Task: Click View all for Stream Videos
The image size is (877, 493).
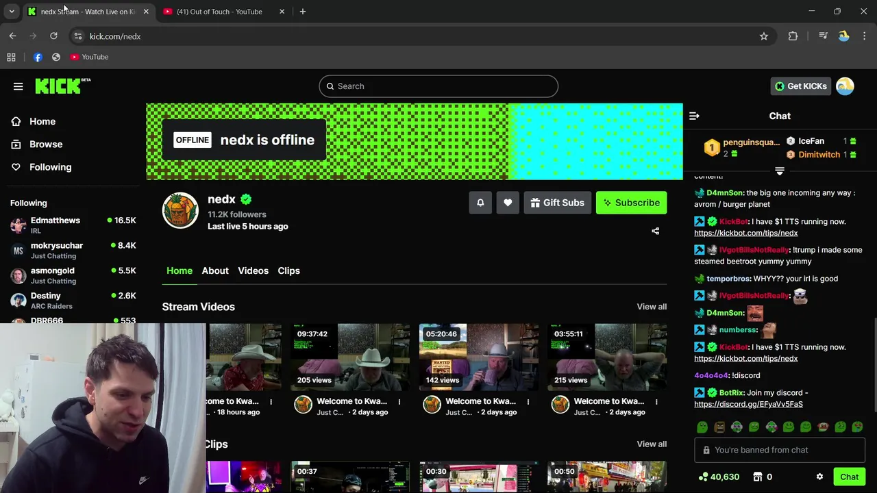Action: (652, 307)
